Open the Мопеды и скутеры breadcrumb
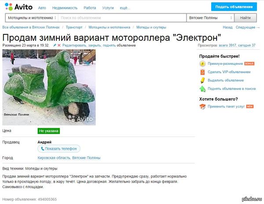This screenshot has height=204, width=264. pyautogui.click(x=151, y=27)
